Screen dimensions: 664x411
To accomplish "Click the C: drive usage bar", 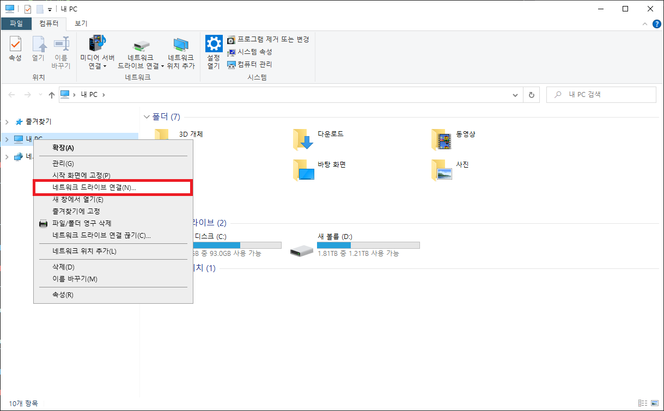I will [x=237, y=245].
